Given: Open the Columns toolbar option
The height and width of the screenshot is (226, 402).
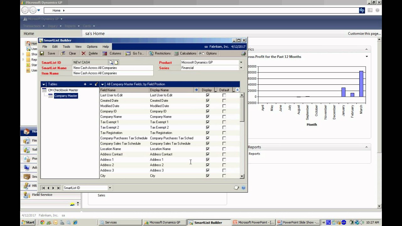Looking at the screenshot, I should [112, 53].
